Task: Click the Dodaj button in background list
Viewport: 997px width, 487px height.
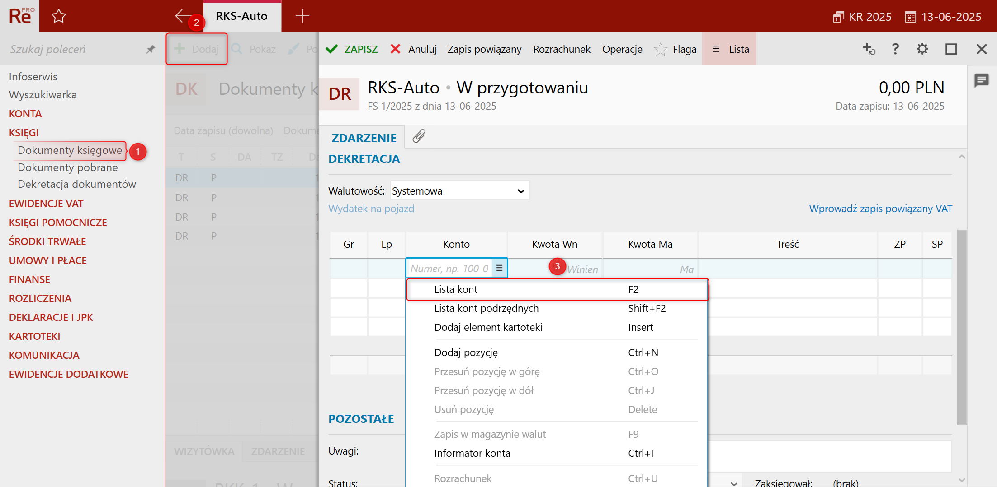Action: click(197, 49)
